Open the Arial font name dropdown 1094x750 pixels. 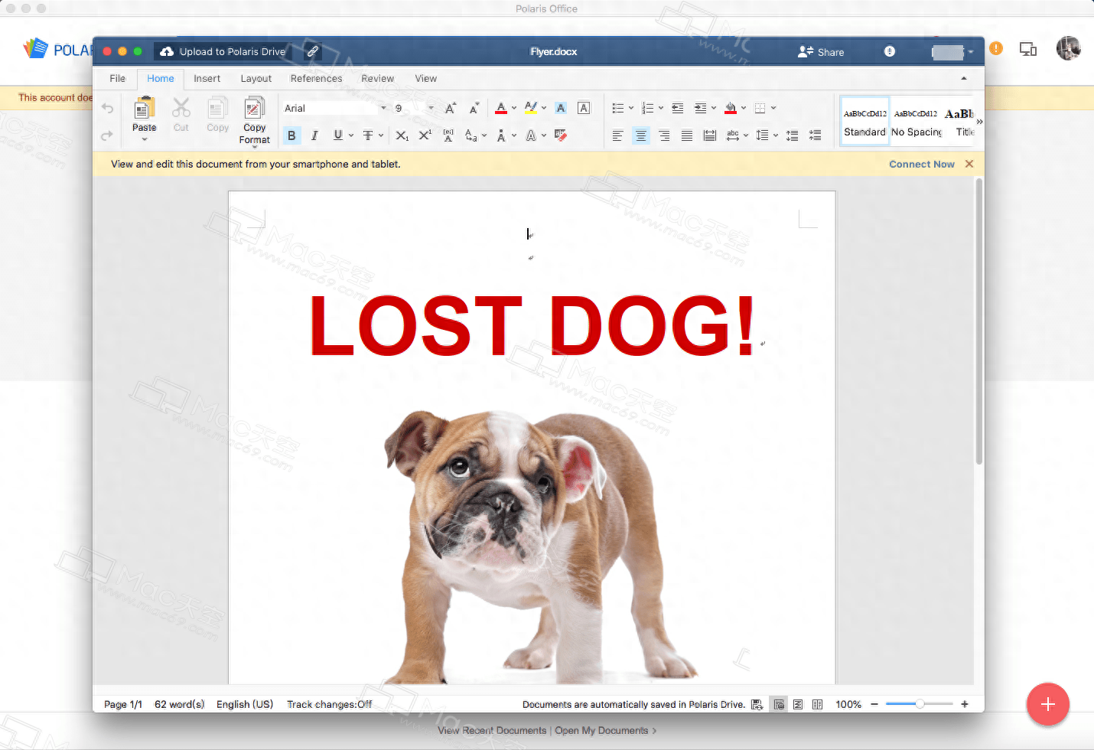point(383,109)
